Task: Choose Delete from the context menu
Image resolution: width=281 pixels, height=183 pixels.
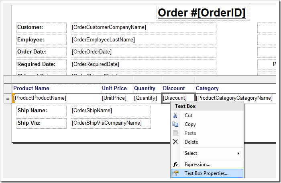Action: point(208,142)
